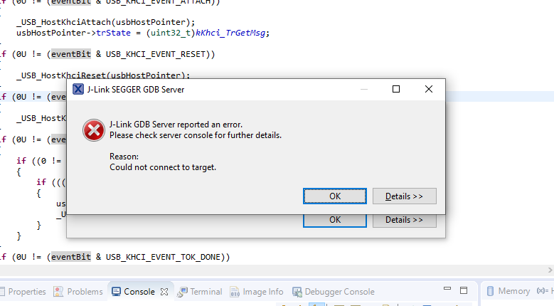
Task: Click the Problems tab icon
Action: [58, 292]
